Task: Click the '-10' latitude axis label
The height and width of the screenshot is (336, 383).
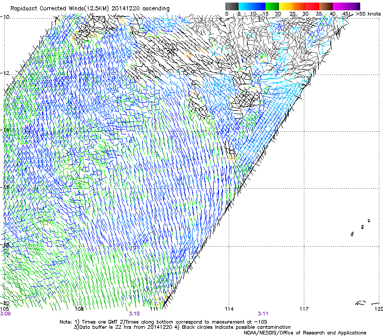Action: point(5,17)
